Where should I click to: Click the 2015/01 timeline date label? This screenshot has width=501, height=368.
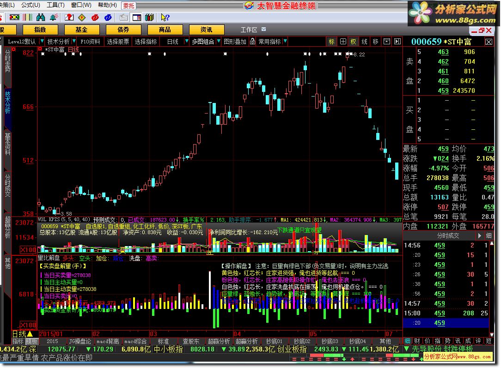tap(51, 334)
